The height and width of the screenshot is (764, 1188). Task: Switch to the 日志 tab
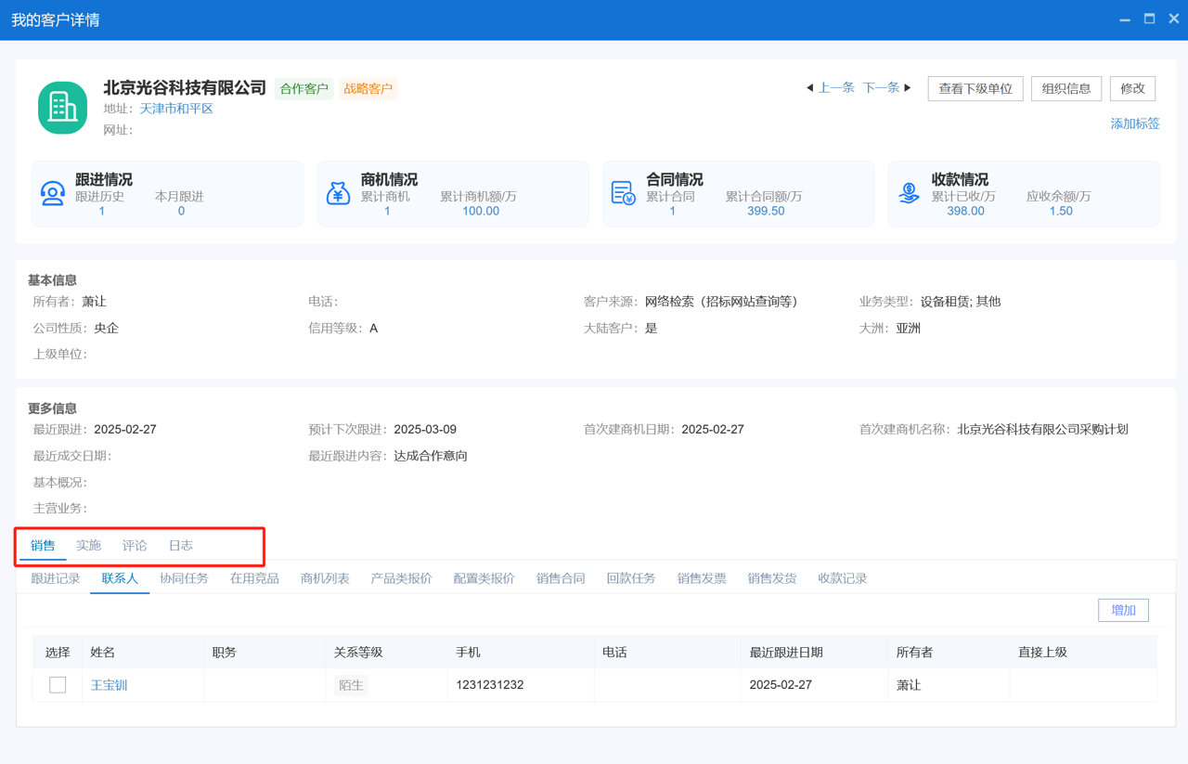180,545
